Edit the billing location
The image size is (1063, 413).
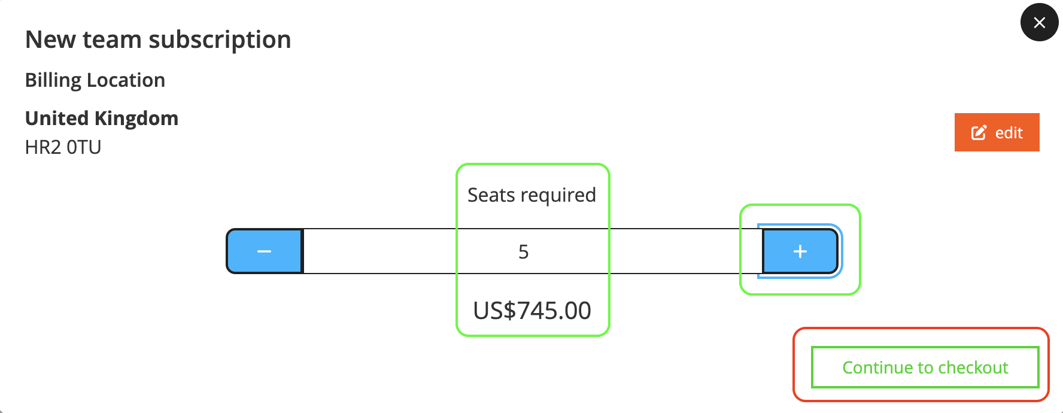click(997, 132)
